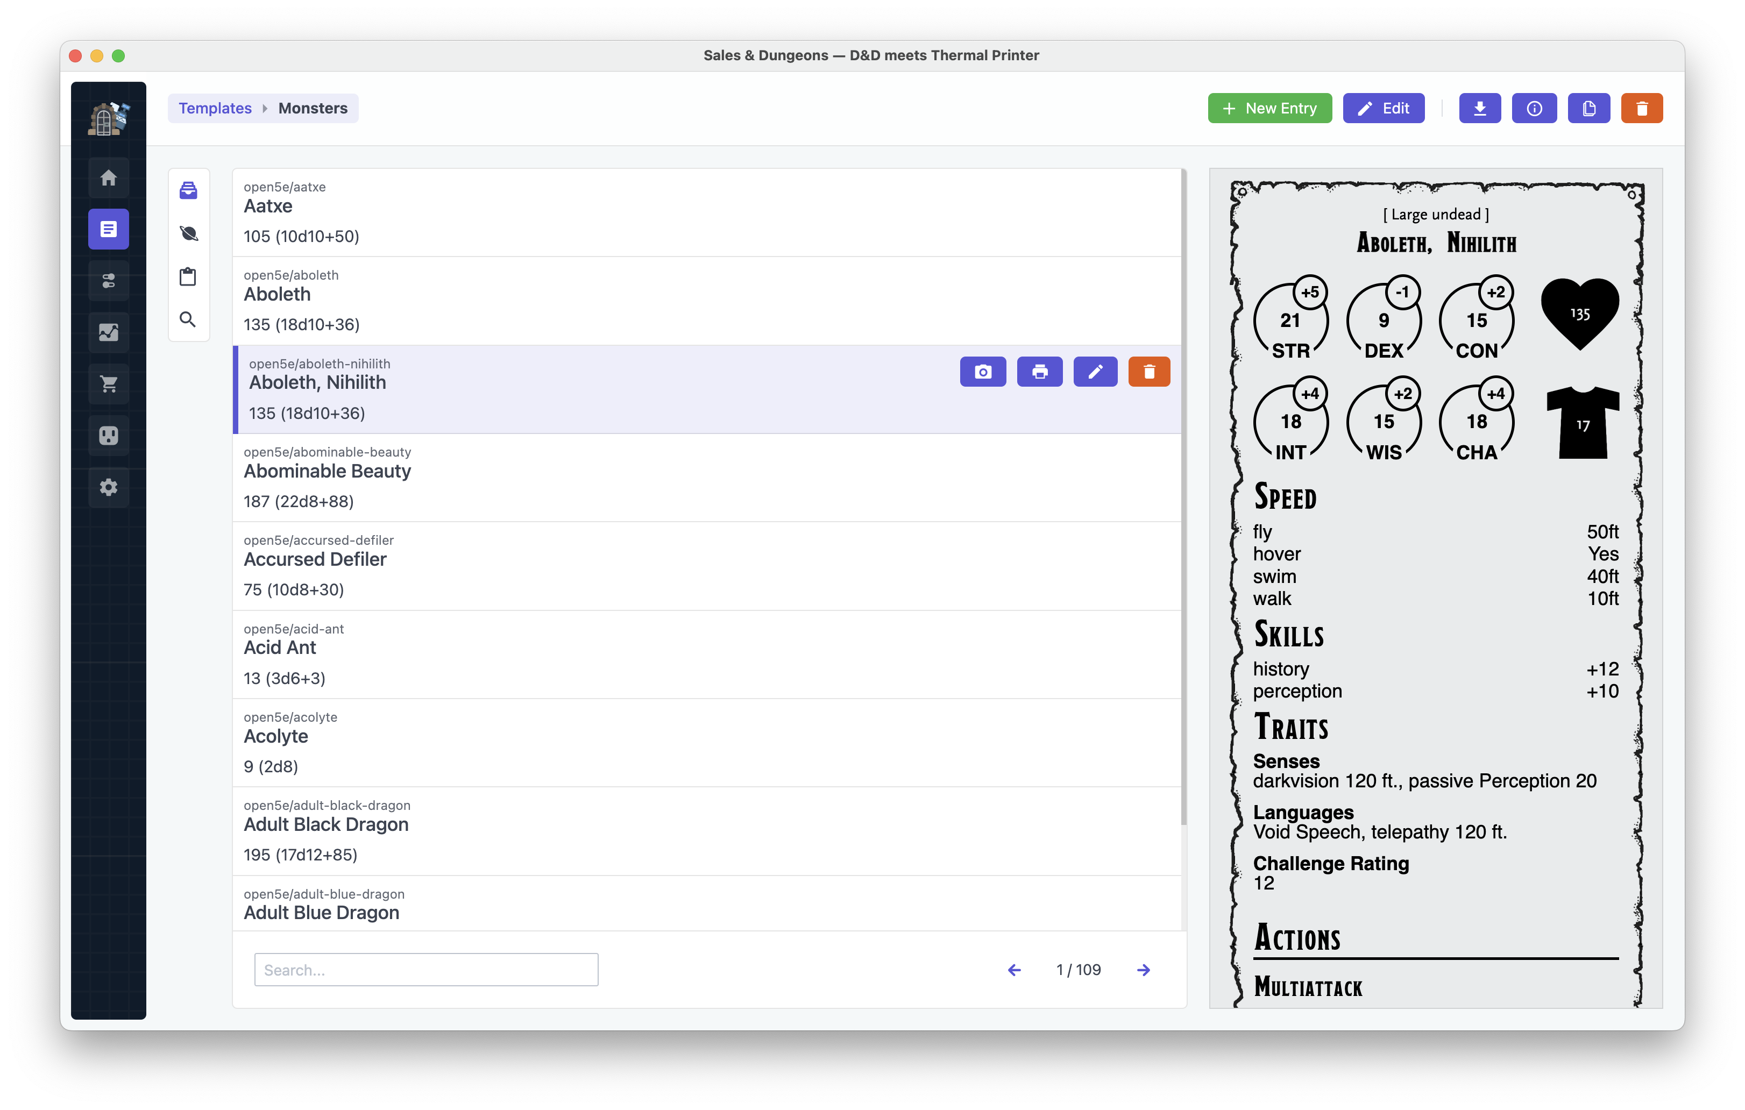Open the info icon in top toolbar
1745x1110 pixels.
click(x=1534, y=109)
